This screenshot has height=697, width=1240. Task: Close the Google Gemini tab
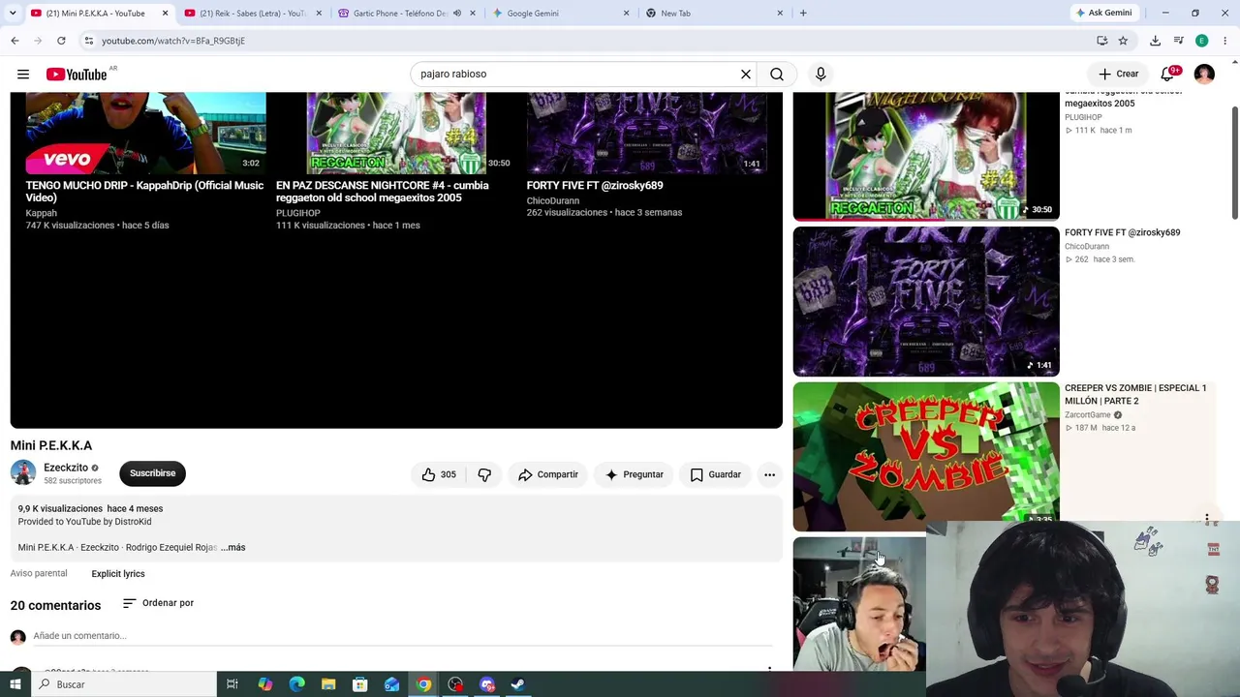(x=626, y=13)
